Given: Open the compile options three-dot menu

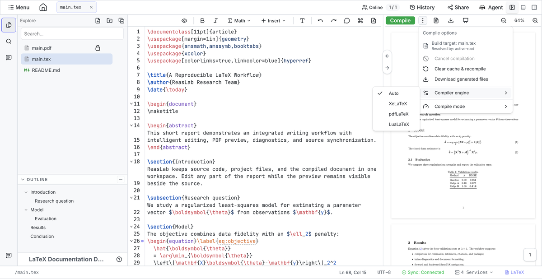Looking at the screenshot, I should tap(422, 21).
